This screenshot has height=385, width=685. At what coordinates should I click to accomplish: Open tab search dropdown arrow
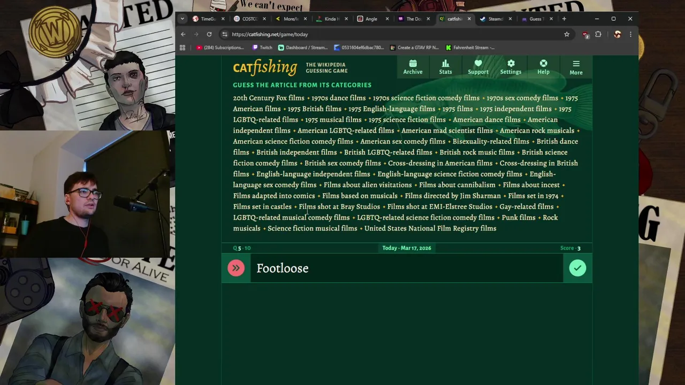[182, 19]
